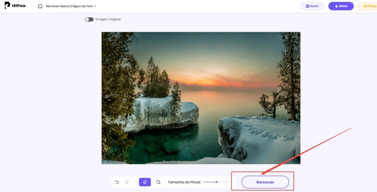Click the diamond icon beside Pricing
Image resolution: width=377 pixels, height=192 pixels.
point(365,6)
